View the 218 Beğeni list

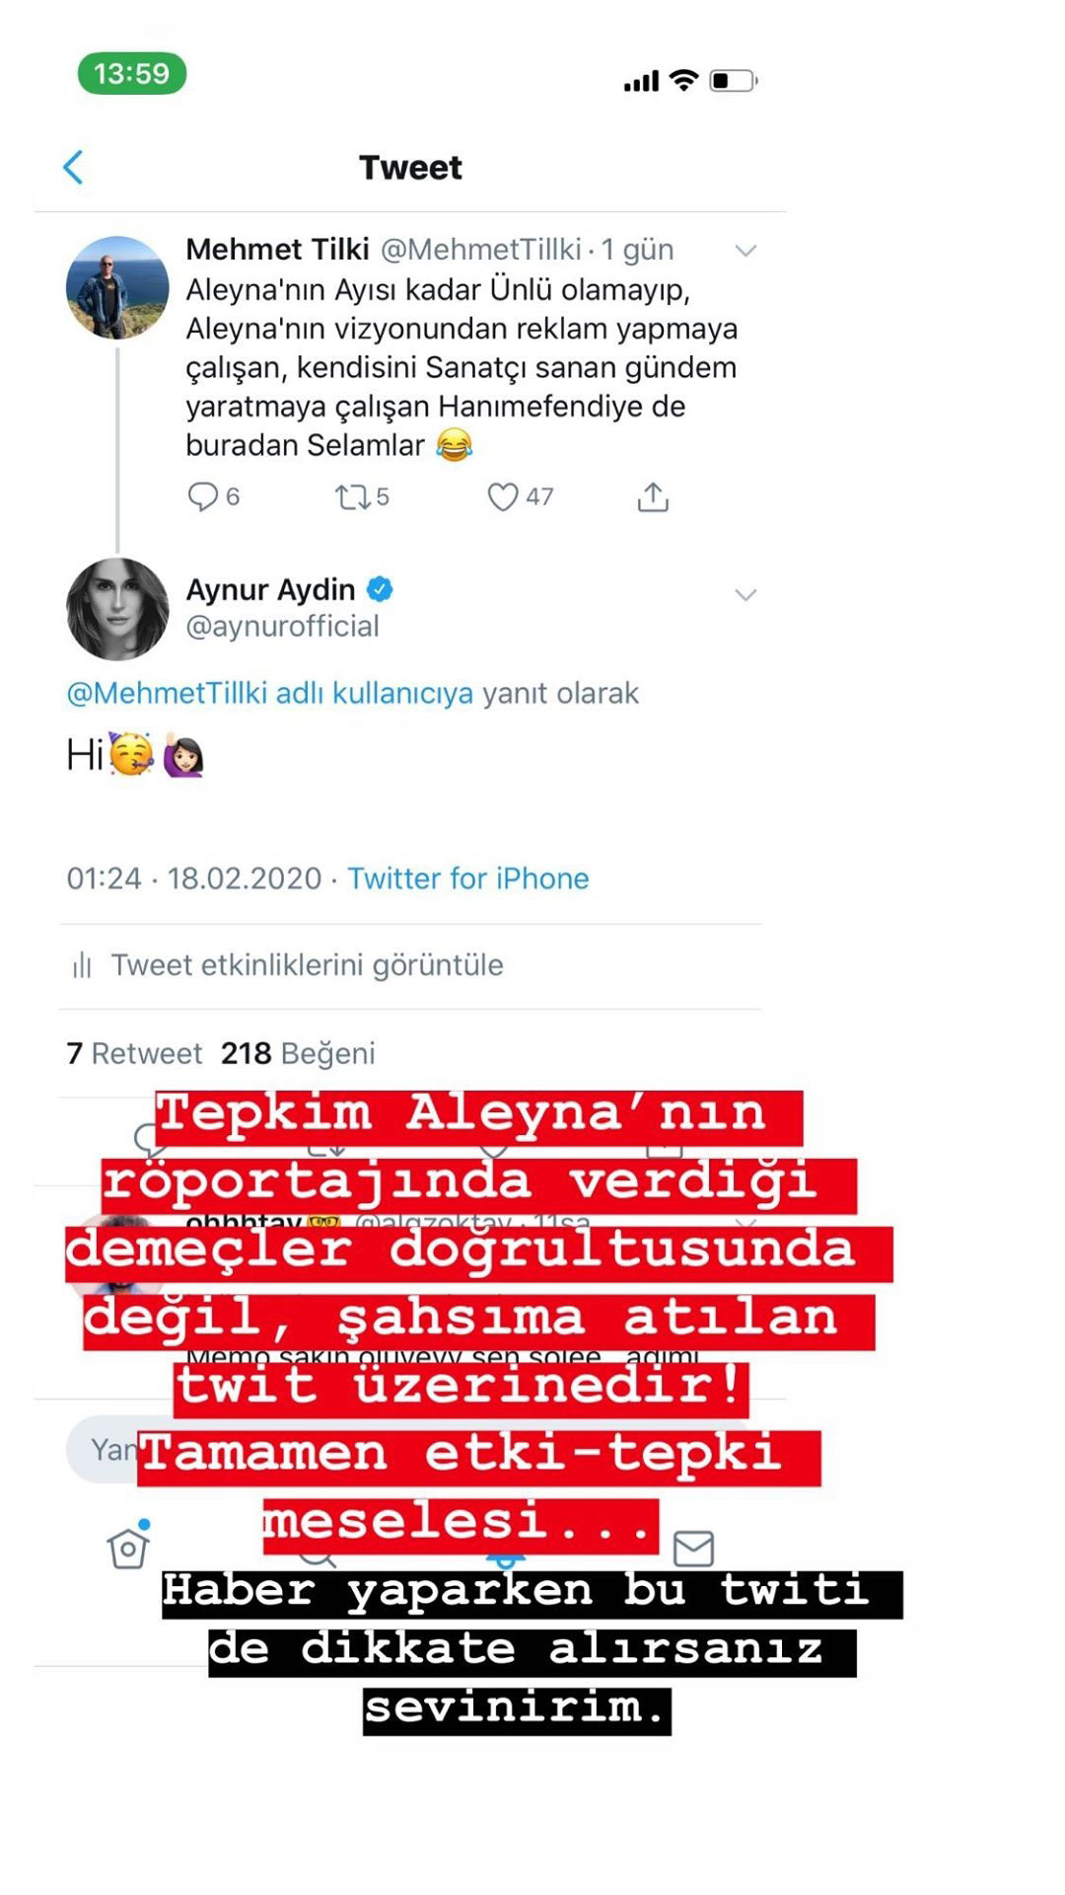[298, 1053]
